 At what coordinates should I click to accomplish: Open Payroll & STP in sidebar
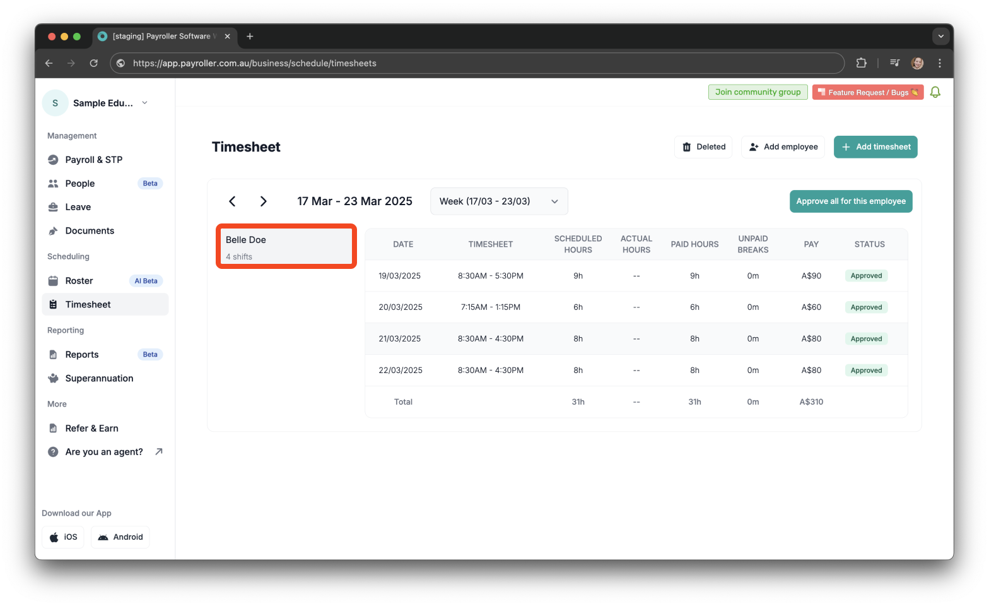click(x=105, y=160)
